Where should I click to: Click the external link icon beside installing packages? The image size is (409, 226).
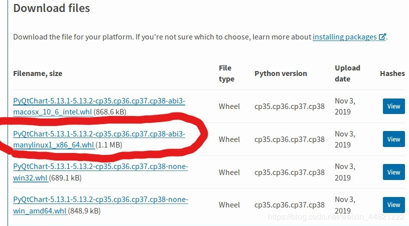tap(382, 37)
